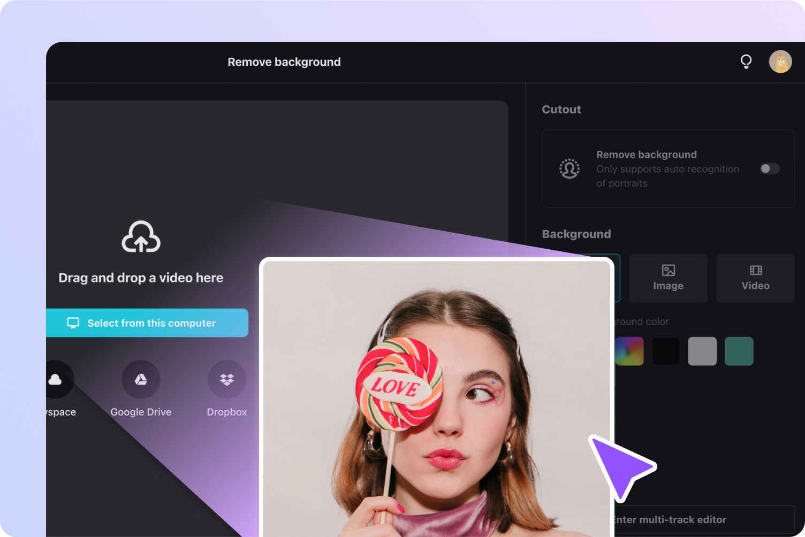Switch background type to Image
805x537 pixels.
pos(668,278)
